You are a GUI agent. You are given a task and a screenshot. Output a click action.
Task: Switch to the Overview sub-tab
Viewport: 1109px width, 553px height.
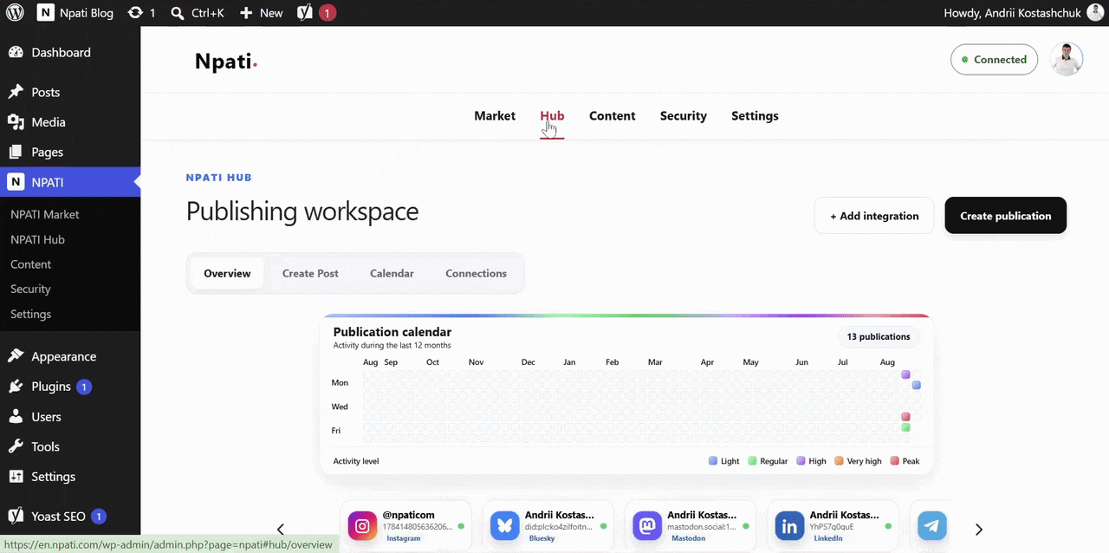227,273
